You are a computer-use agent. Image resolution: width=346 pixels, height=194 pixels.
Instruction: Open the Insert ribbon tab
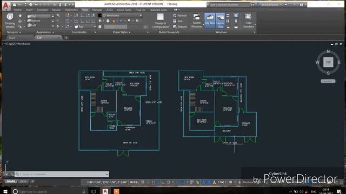pos(29,10)
